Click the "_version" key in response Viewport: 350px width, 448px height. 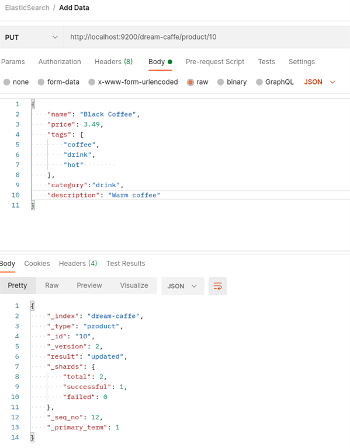[67, 346]
